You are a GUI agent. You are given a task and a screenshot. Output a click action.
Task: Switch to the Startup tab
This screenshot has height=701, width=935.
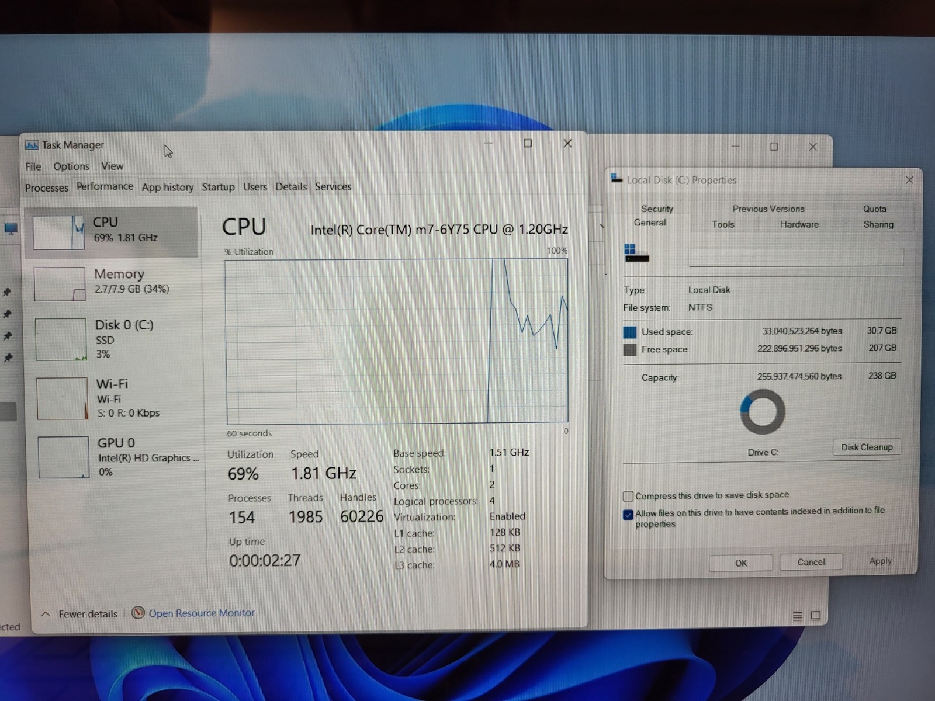point(218,187)
